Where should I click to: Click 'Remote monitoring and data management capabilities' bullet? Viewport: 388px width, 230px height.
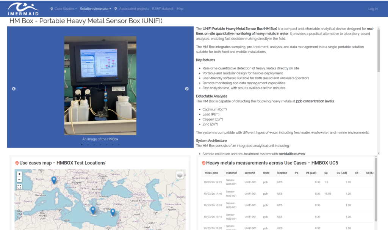244,83
